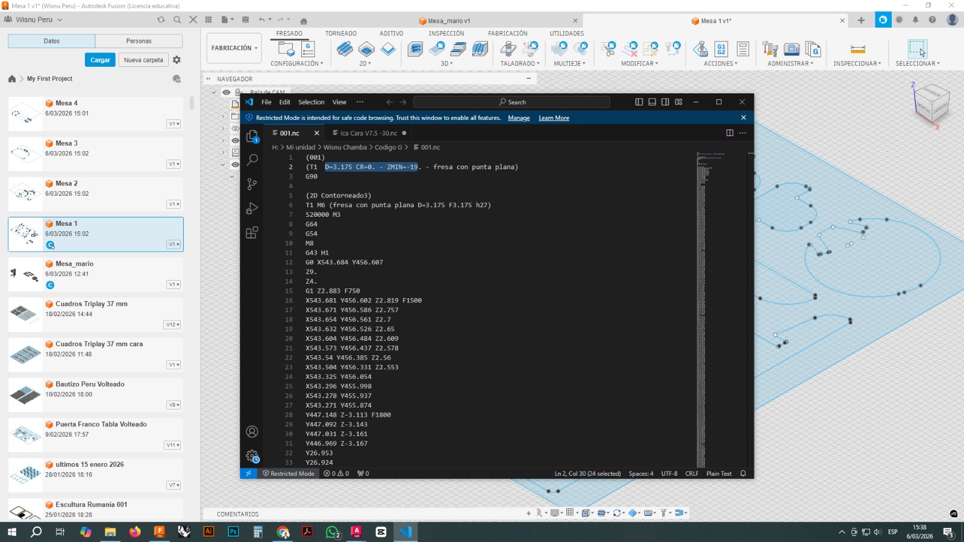The width and height of the screenshot is (964, 542).
Task: Open the Learn More link in Restricted Mode banner
Action: click(x=553, y=117)
